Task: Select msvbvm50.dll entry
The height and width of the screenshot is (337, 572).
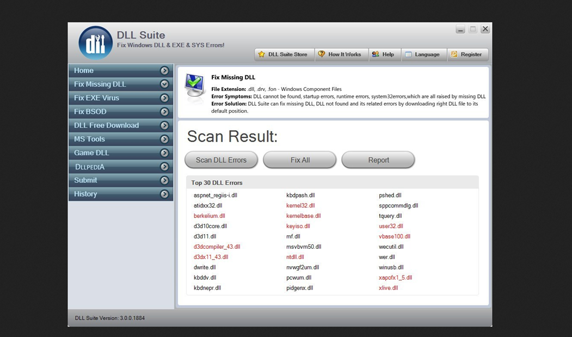Action: click(304, 247)
